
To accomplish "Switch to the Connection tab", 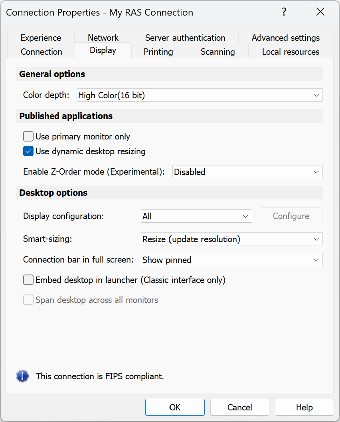I will pyautogui.click(x=41, y=52).
